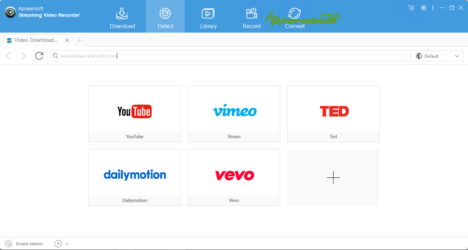Image resolution: width=468 pixels, height=250 pixels.
Task: Open the scheduled task clock icon
Action: coord(58,244)
